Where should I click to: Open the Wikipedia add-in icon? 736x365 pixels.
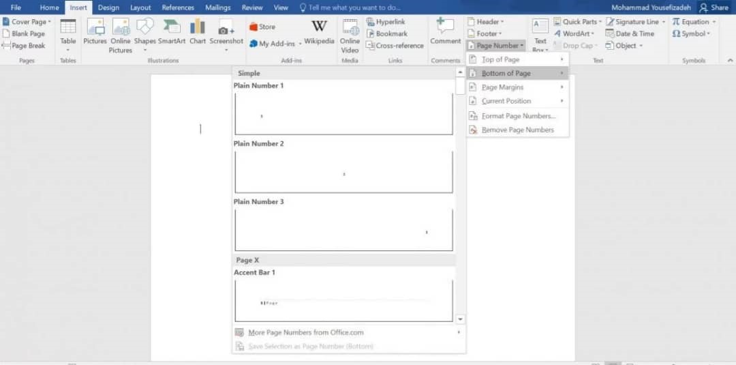[319, 27]
